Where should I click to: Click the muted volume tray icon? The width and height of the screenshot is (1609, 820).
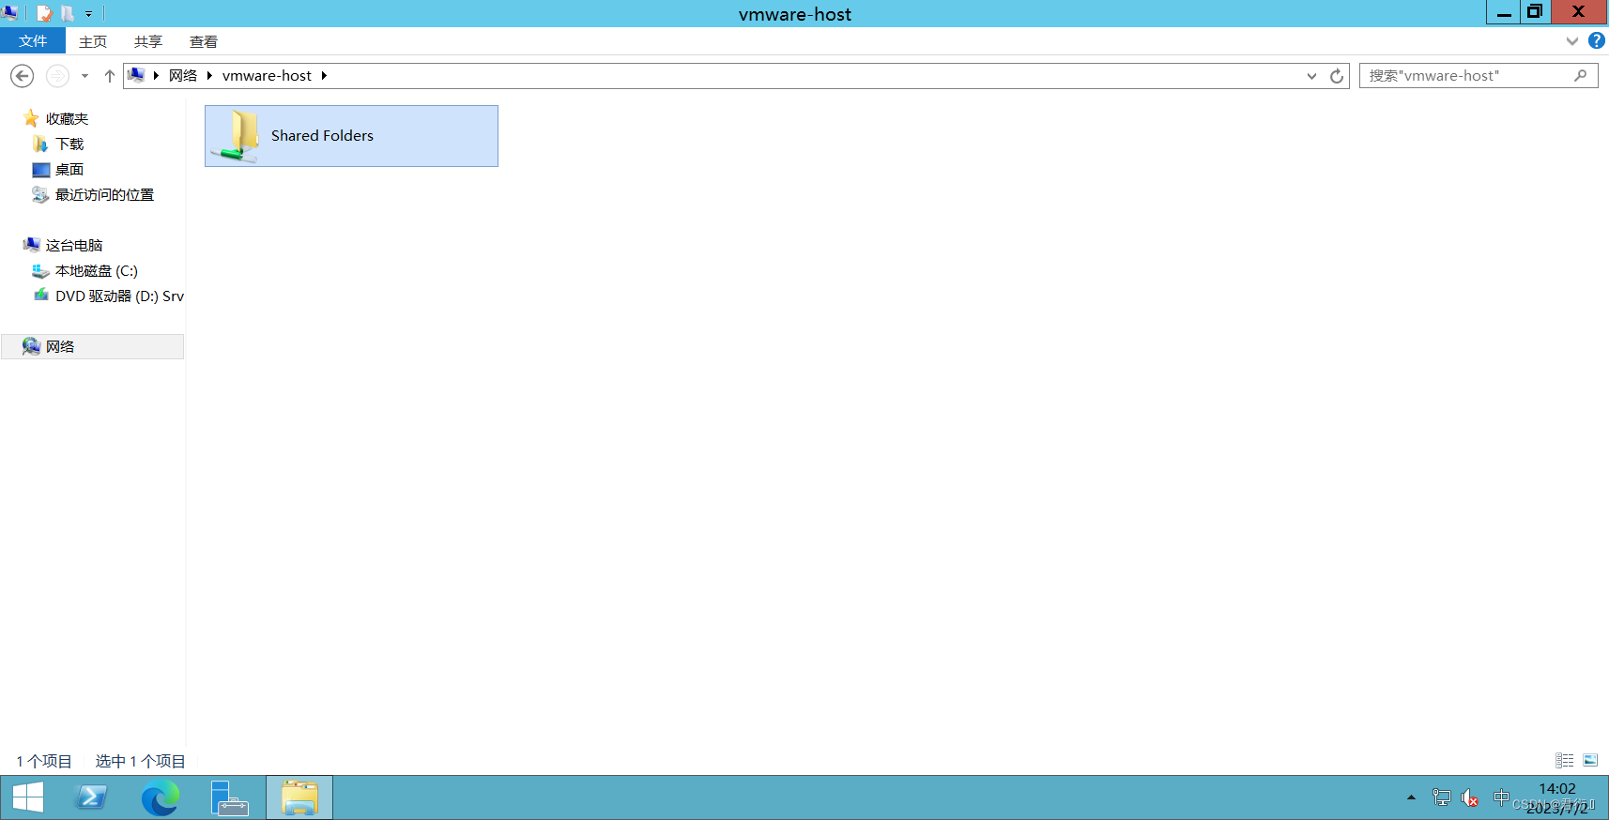(x=1470, y=797)
